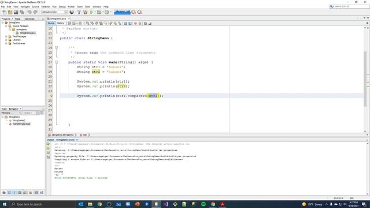Image resolution: width=370 pixels, height=208 pixels.
Task: Click the Debug Project icon
Action: click(x=99, y=12)
